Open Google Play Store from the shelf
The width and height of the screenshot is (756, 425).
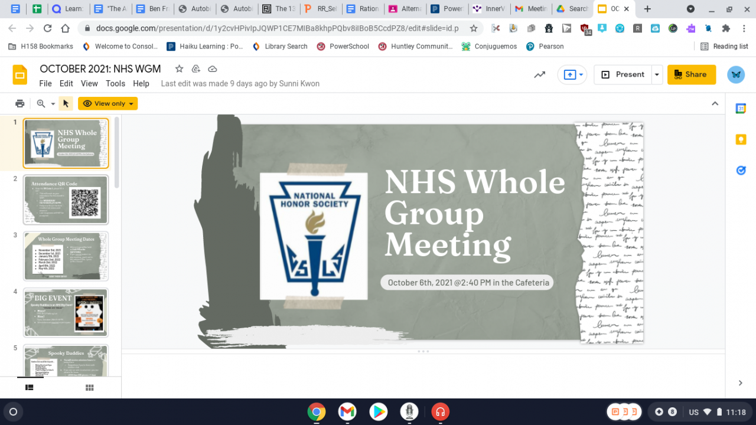point(378,411)
